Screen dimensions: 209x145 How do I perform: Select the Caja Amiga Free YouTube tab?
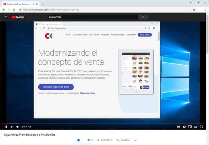tap(19, 4)
